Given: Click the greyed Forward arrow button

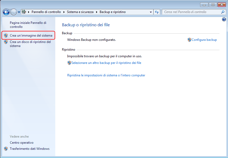Looking at the screenshot, I should pyautogui.click(x=14, y=12).
